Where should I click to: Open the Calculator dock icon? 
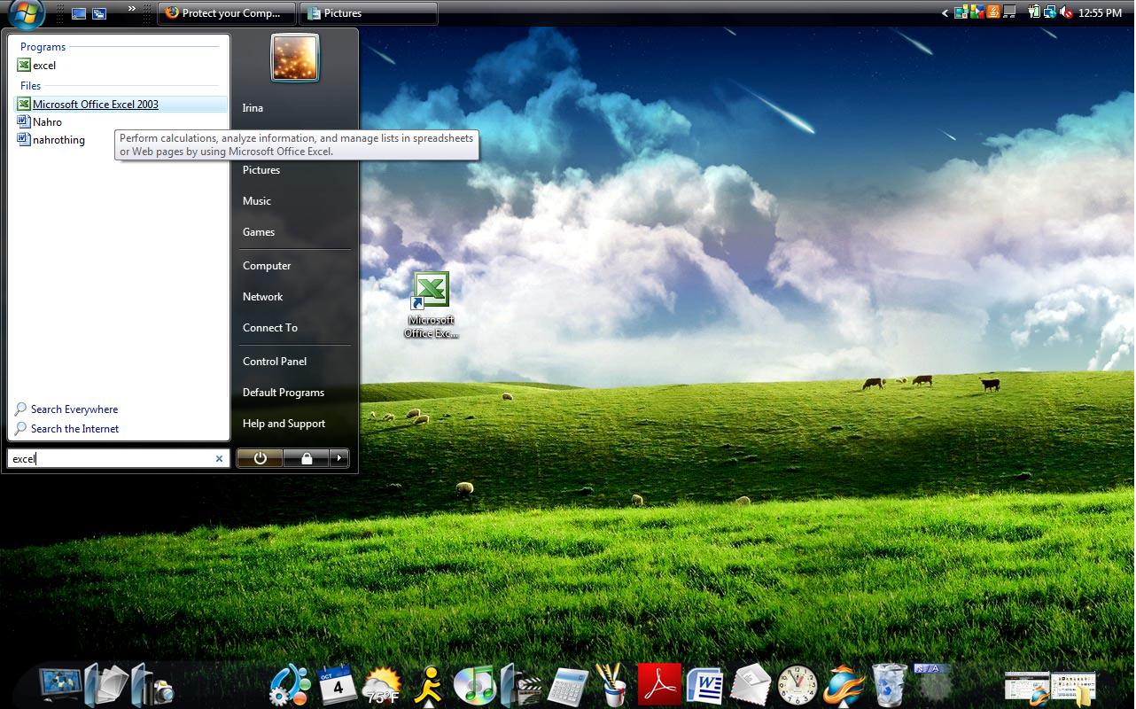568,687
